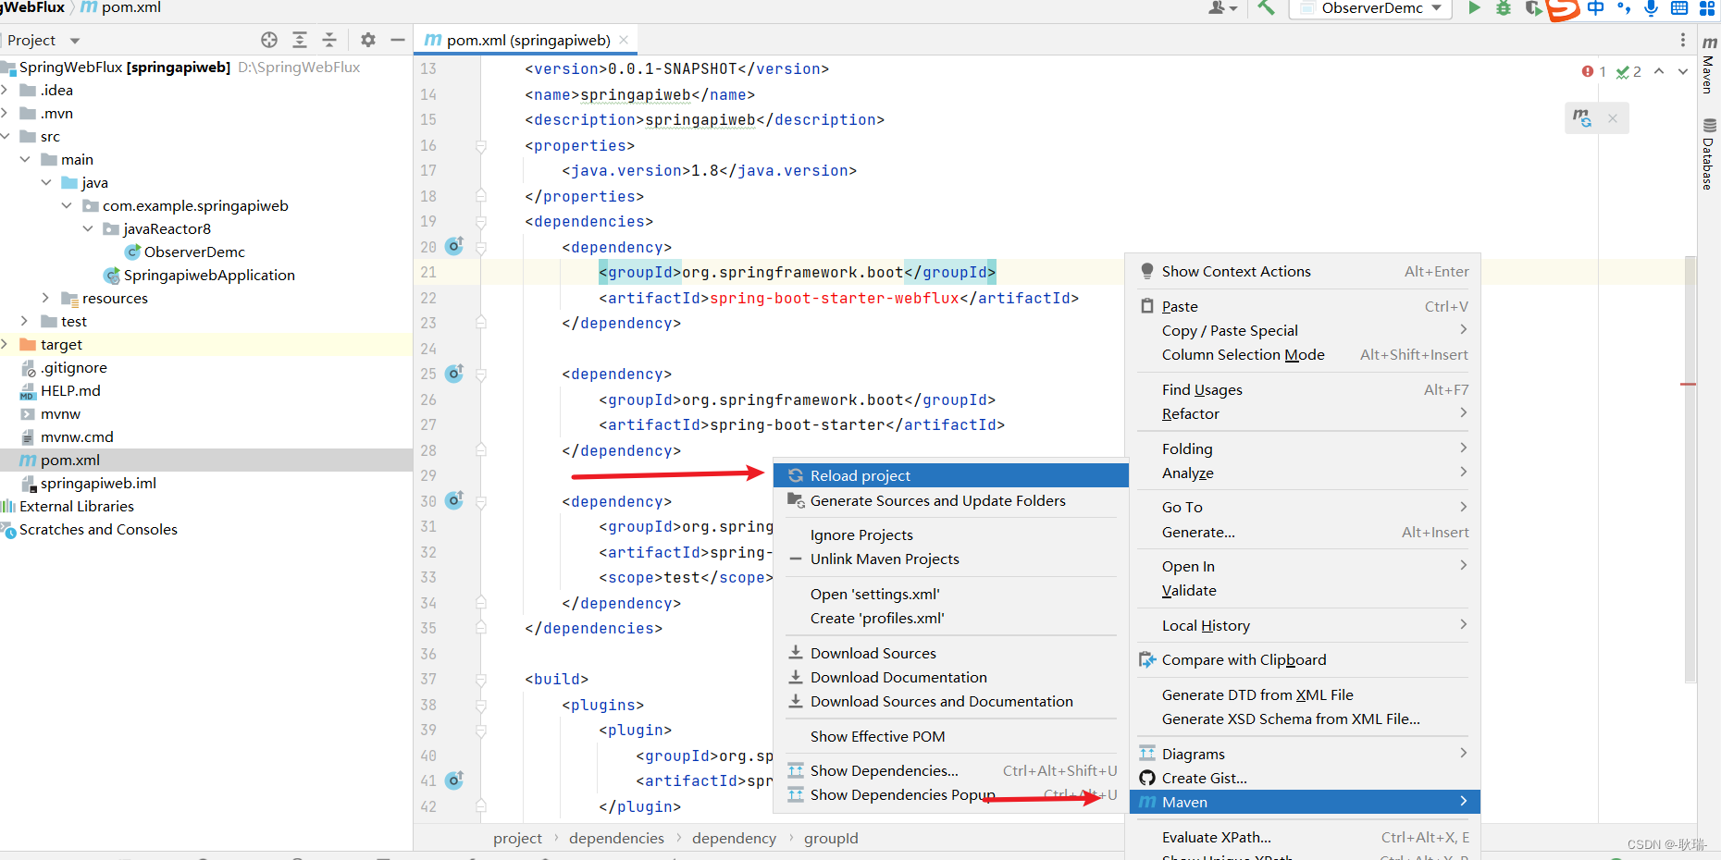Open the Project view type dropdown
This screenshot has width=1721, height=860.
[x=43, y=40]
